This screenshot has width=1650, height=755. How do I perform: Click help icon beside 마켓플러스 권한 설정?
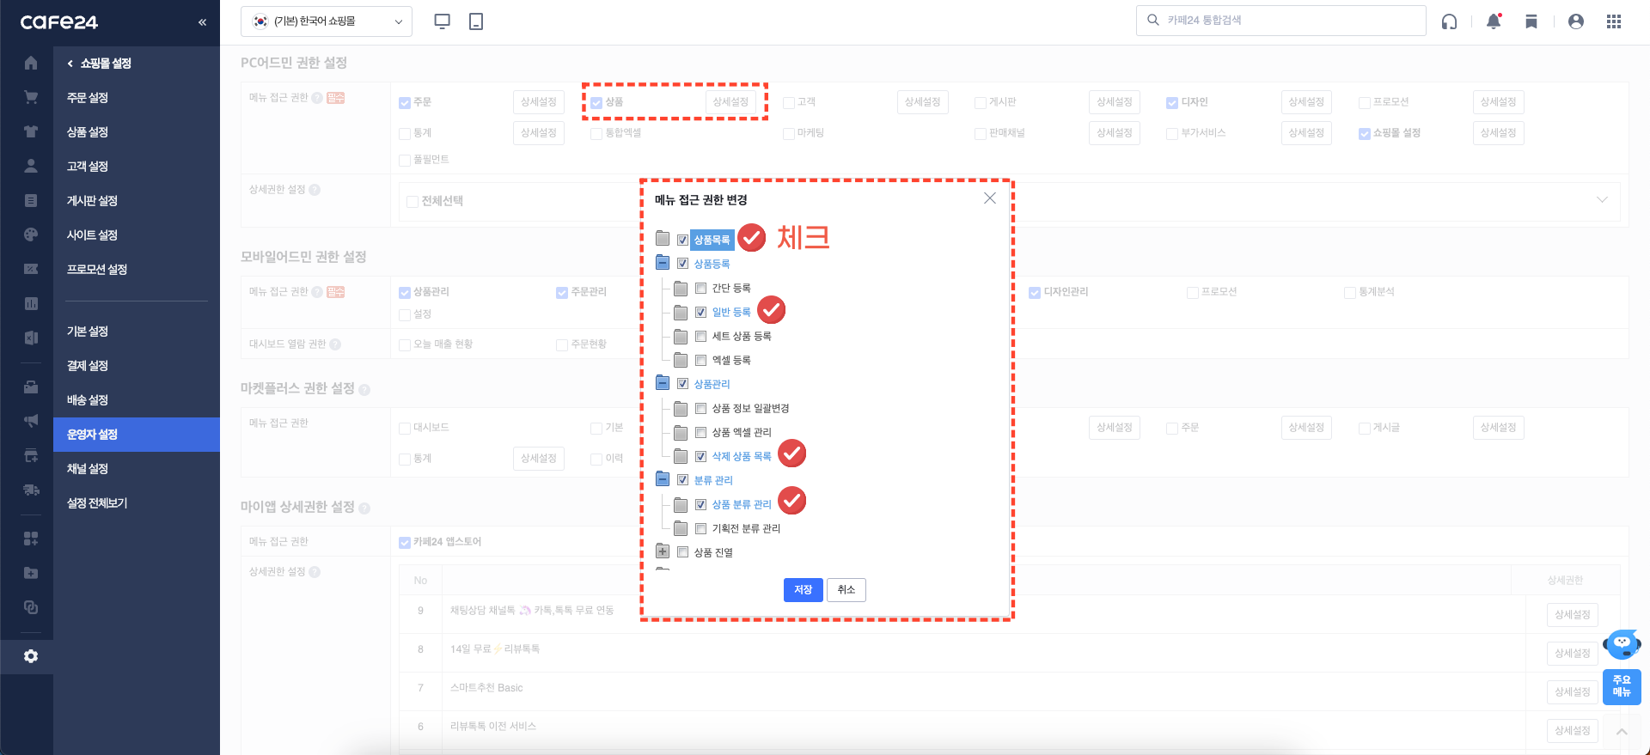coord(364,390)
